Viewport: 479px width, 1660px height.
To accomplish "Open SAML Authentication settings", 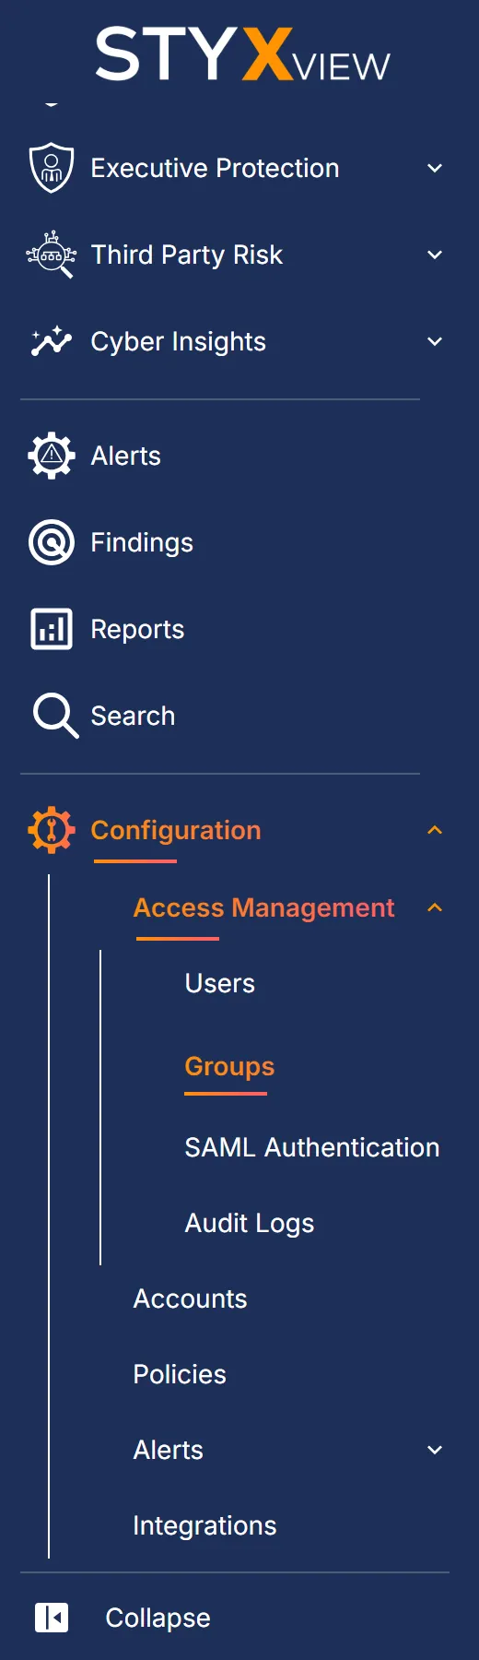I will pos(312,1147).
